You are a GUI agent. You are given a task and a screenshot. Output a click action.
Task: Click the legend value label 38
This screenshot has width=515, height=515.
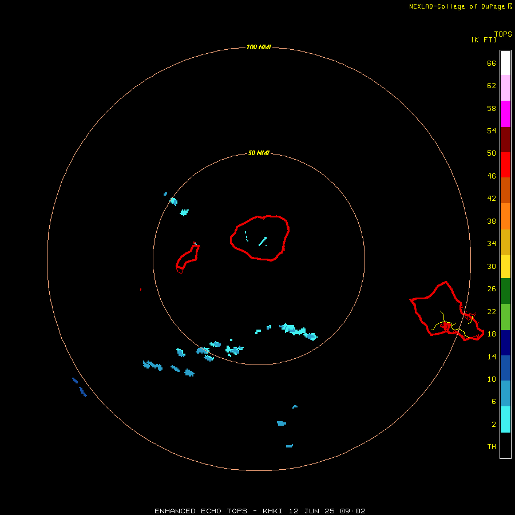click(x=492, y=221)
